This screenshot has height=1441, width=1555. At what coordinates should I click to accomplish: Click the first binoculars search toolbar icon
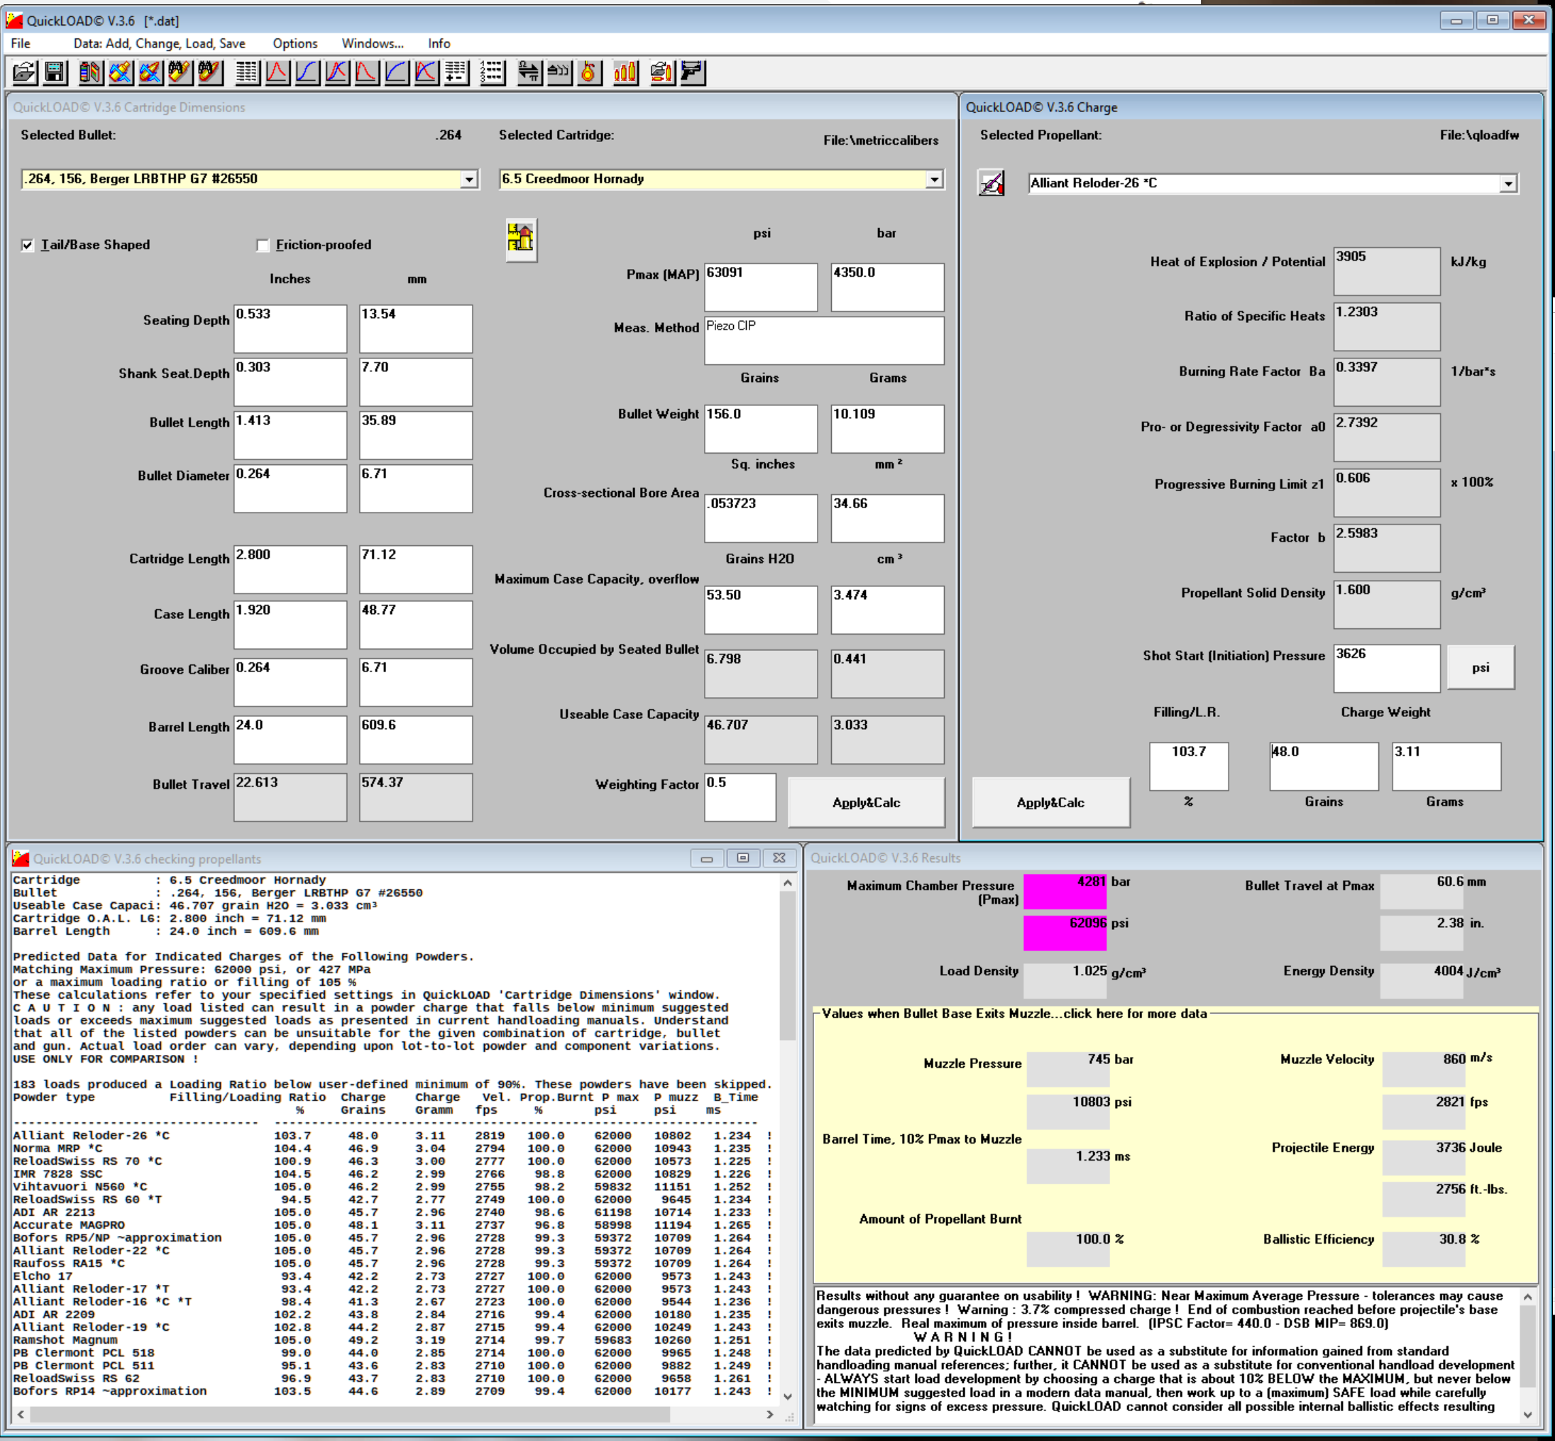180,72
